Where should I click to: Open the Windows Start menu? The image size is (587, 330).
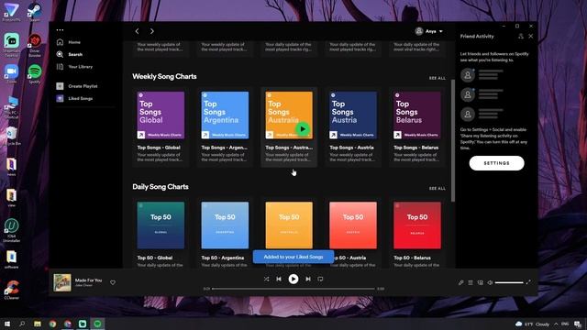7,324
